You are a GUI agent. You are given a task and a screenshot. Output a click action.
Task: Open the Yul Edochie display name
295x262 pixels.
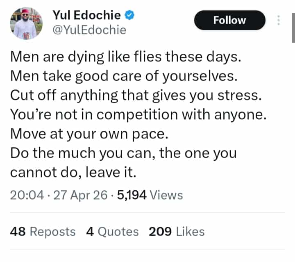click(x=86, y=16)
